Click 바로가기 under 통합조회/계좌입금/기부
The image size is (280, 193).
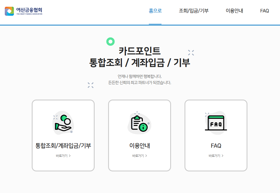tap(63, 156)
